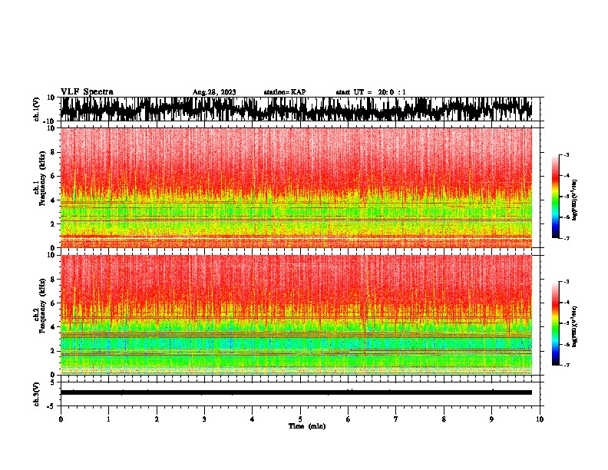Click the log(PSD) label beside ch.1 color bar
The width and height of the screenshot is (608, 470).
tap(574, 200)
